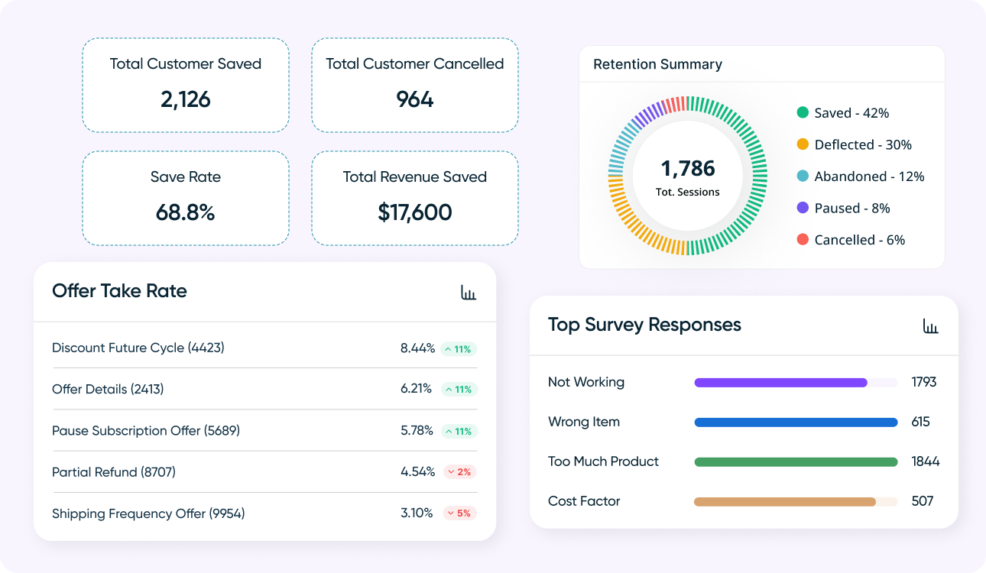This screenshot has height=573, width=986.
Task: Select the Abandoned legend marker
Action: [803, 176]
